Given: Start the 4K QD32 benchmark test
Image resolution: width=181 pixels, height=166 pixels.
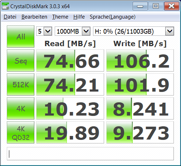Looking at the screenshot, I should 20,132.
